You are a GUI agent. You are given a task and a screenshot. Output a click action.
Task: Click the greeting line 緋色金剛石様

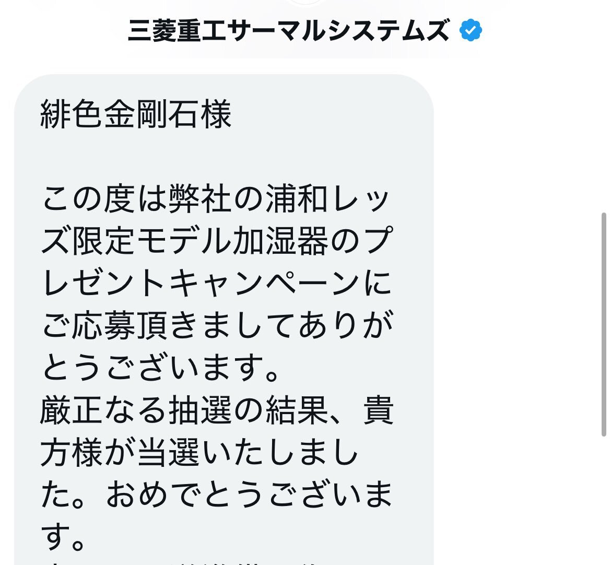click(x=136, y=114)
